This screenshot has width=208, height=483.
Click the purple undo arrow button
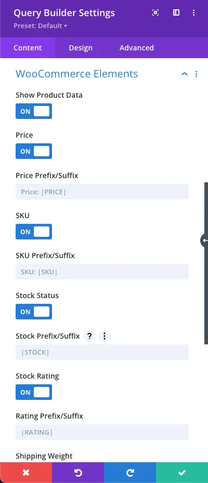(78, 473)
